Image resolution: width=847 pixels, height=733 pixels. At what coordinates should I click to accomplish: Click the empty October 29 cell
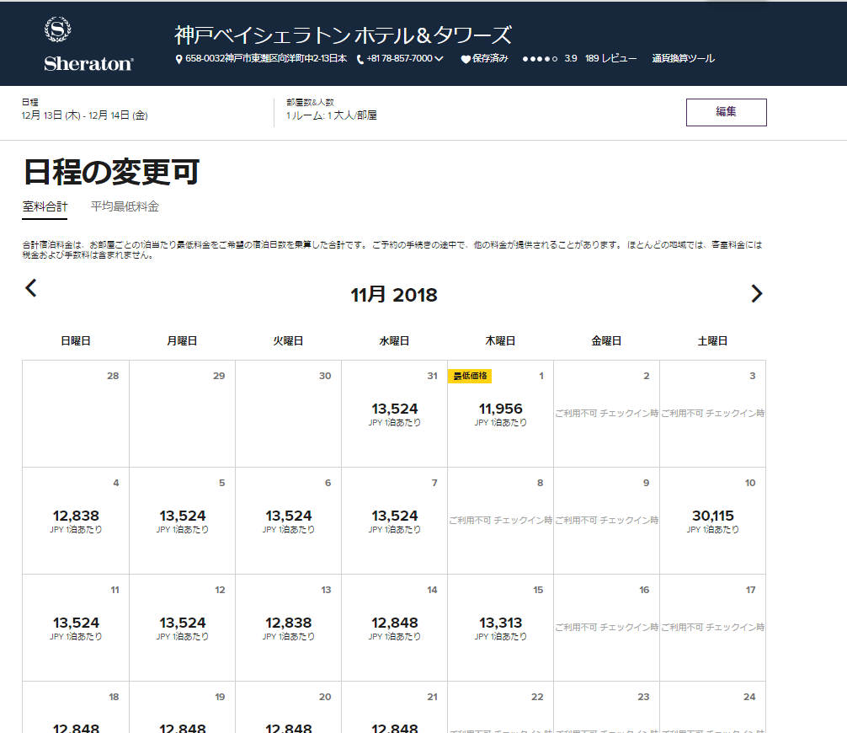click(182, 414)
